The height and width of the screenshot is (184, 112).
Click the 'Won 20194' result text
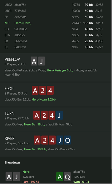tap(81, 182)
